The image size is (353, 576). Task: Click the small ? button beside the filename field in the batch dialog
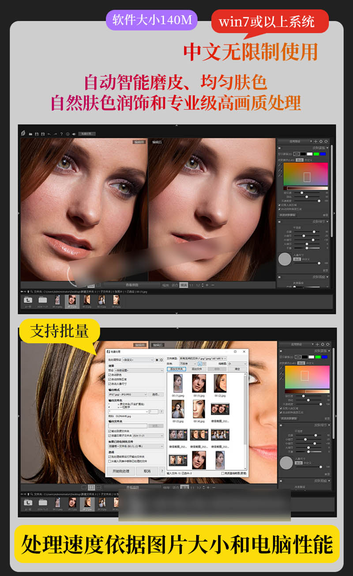[162, 412]
